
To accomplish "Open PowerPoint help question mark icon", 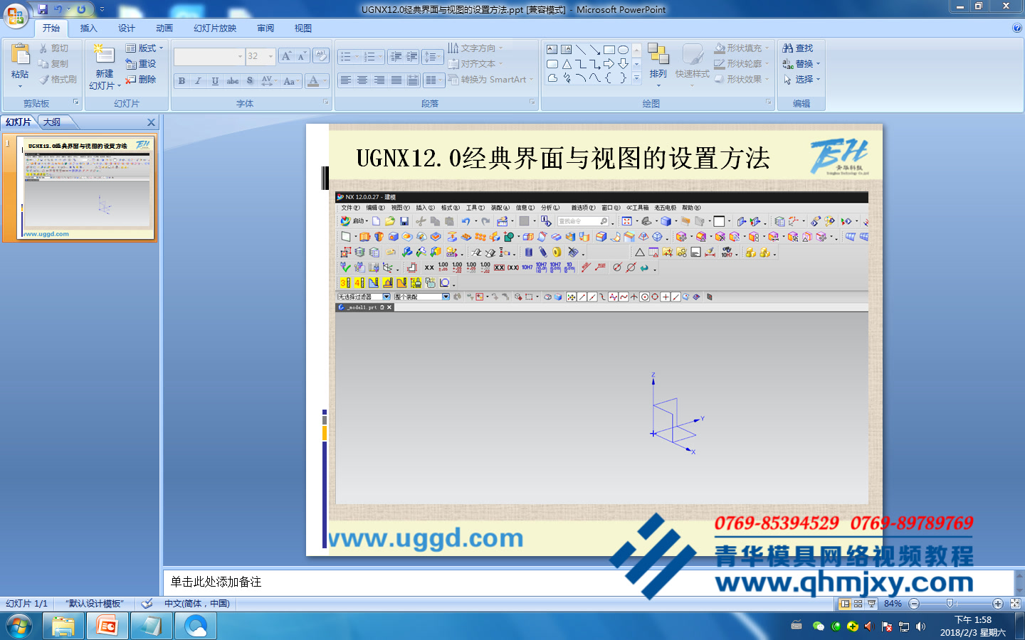I will [x=1016, y=28].
